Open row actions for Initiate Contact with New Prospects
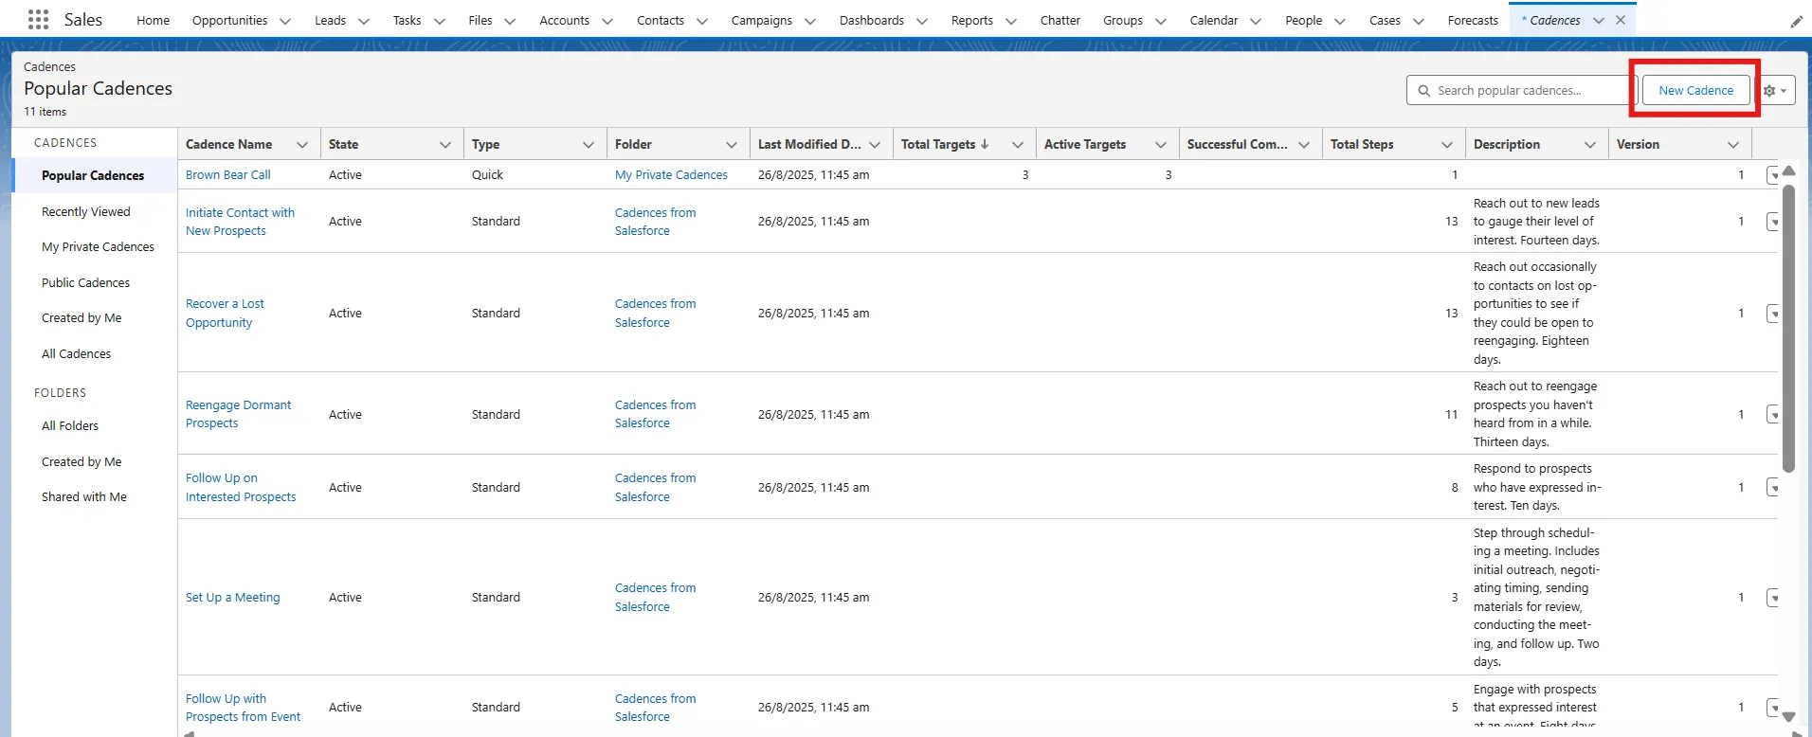The width and height of the screenshot is (1812, 737). click(1773, 222)
